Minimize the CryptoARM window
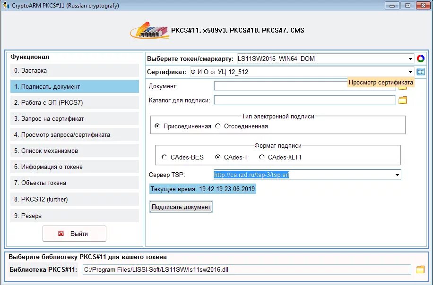This screenshot has width=433, height=285. pyautogui.click(x=392, y=5)
